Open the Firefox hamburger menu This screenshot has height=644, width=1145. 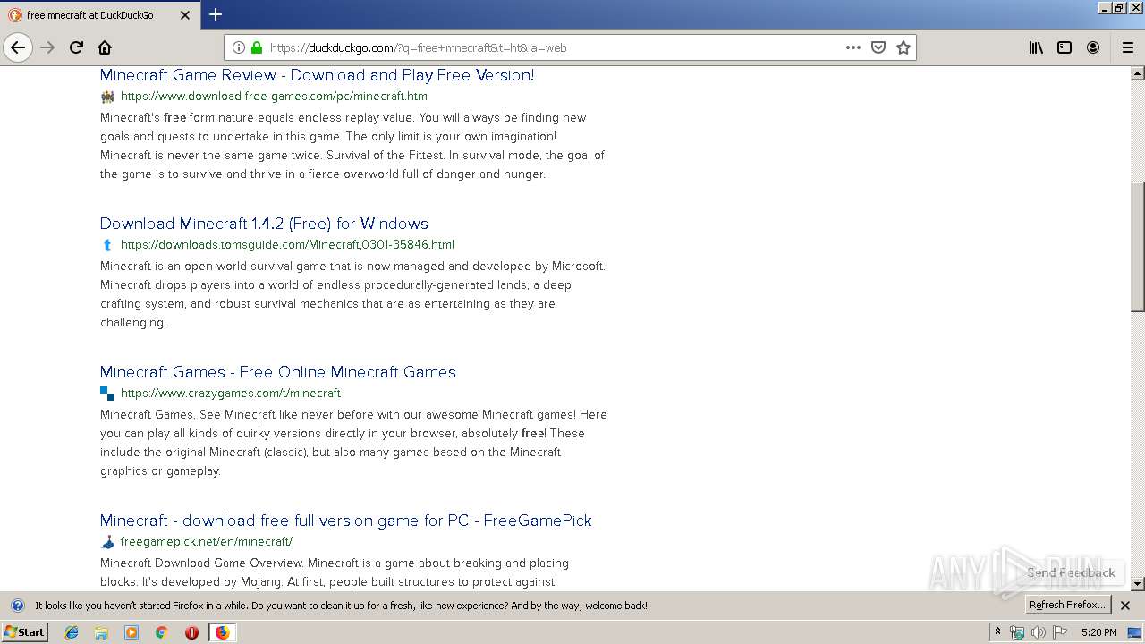pos(1128,47)
